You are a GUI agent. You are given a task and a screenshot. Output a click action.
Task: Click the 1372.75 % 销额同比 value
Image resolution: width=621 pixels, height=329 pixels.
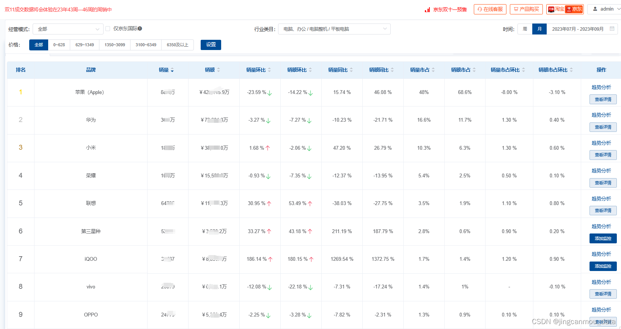pyautogui.click(x=383, y=259)
